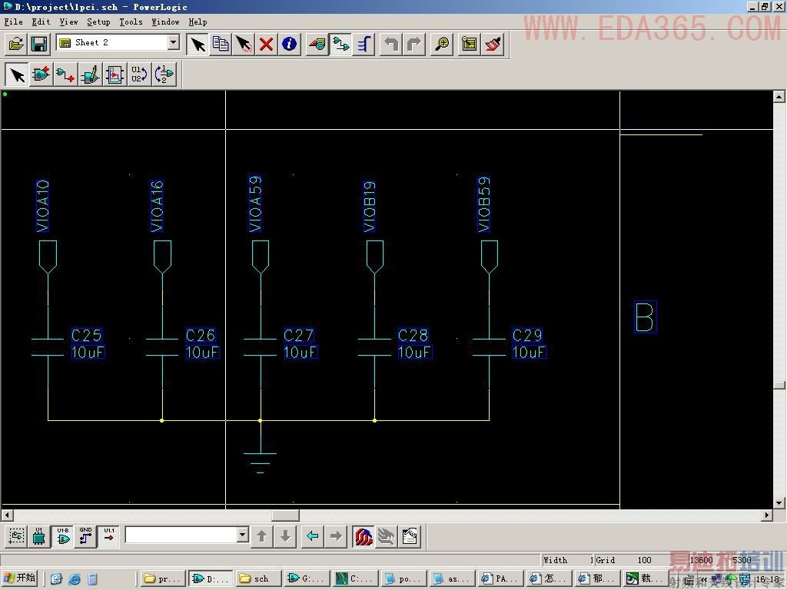
Task: Toggle the U1-B gates selection filter
Action: [x=63, y=536]
